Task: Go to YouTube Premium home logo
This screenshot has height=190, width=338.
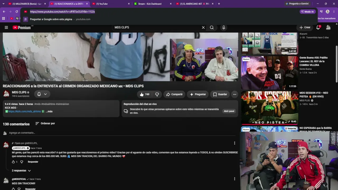Action: coord(21,27)
